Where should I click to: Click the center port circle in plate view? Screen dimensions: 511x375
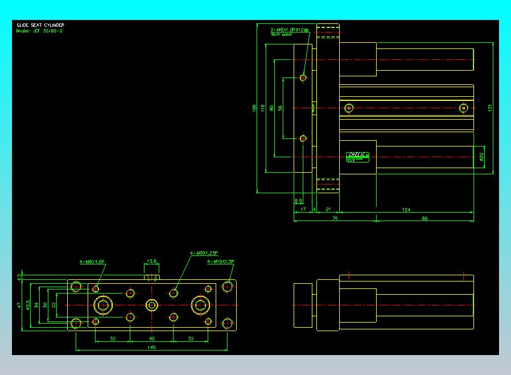151,305
